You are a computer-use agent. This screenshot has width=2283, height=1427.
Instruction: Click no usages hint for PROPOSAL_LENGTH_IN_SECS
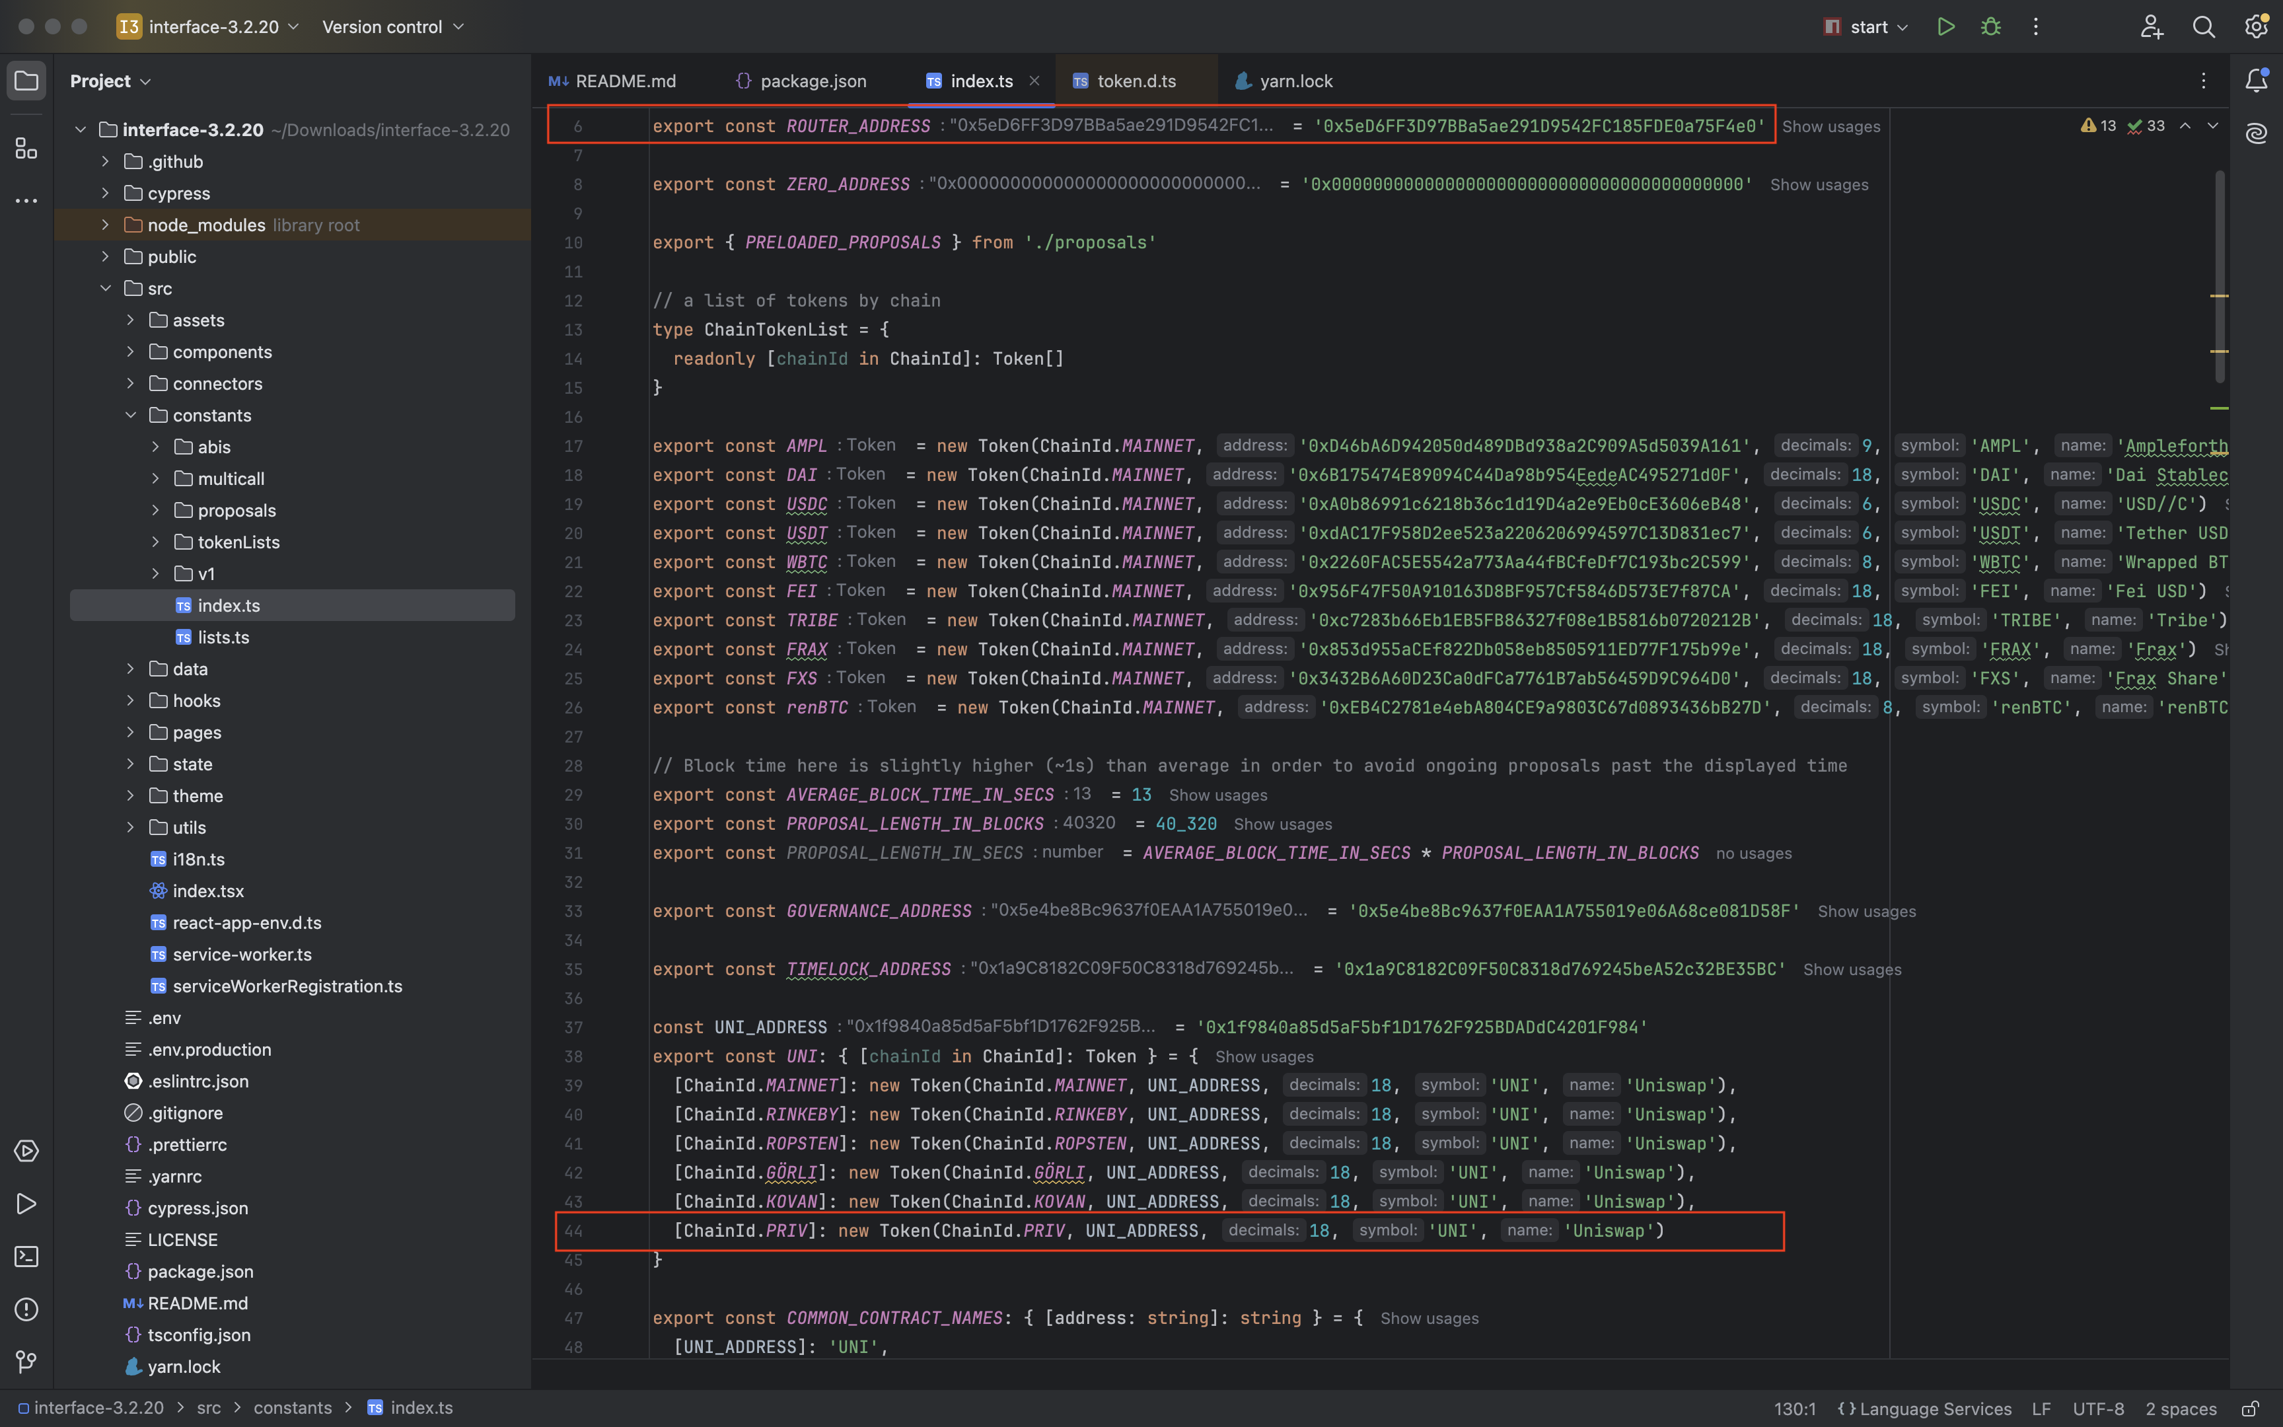(1754, 853)
